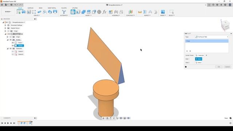This screenshot has height=131, width=233.
Task: Click the Insert image icon
Action: [163, 12]
